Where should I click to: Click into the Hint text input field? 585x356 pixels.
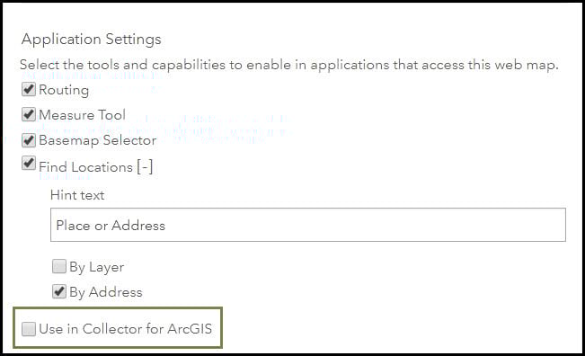(x=308, y=225)
